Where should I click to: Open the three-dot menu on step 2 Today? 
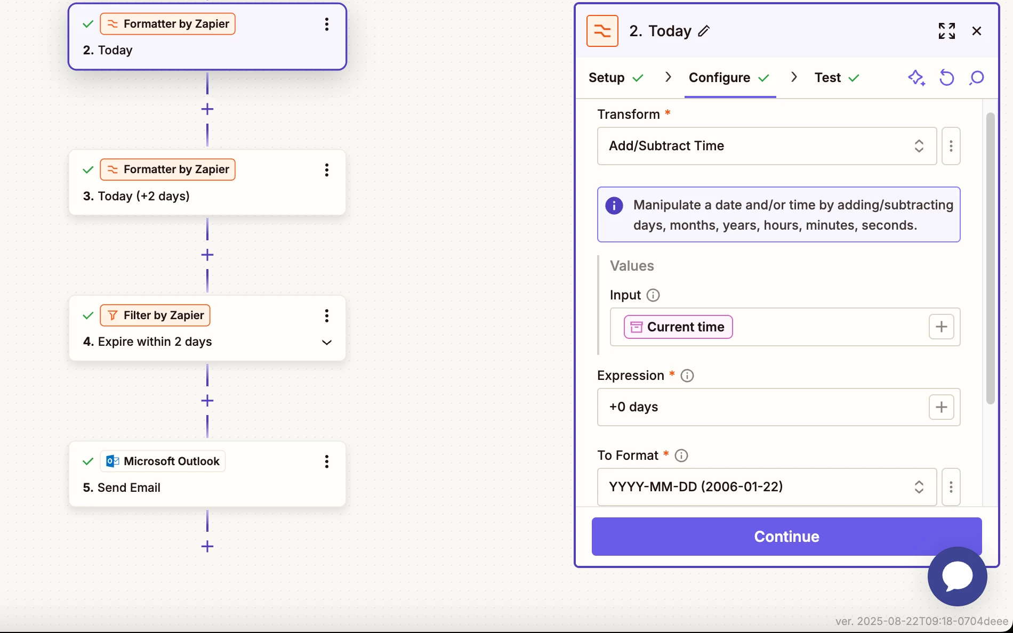[x=326, y=24]
